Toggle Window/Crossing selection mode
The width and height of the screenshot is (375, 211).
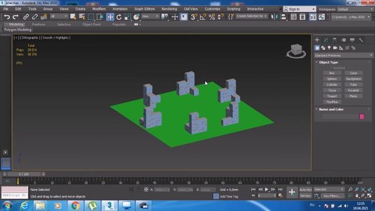click(x=100, y=17)
